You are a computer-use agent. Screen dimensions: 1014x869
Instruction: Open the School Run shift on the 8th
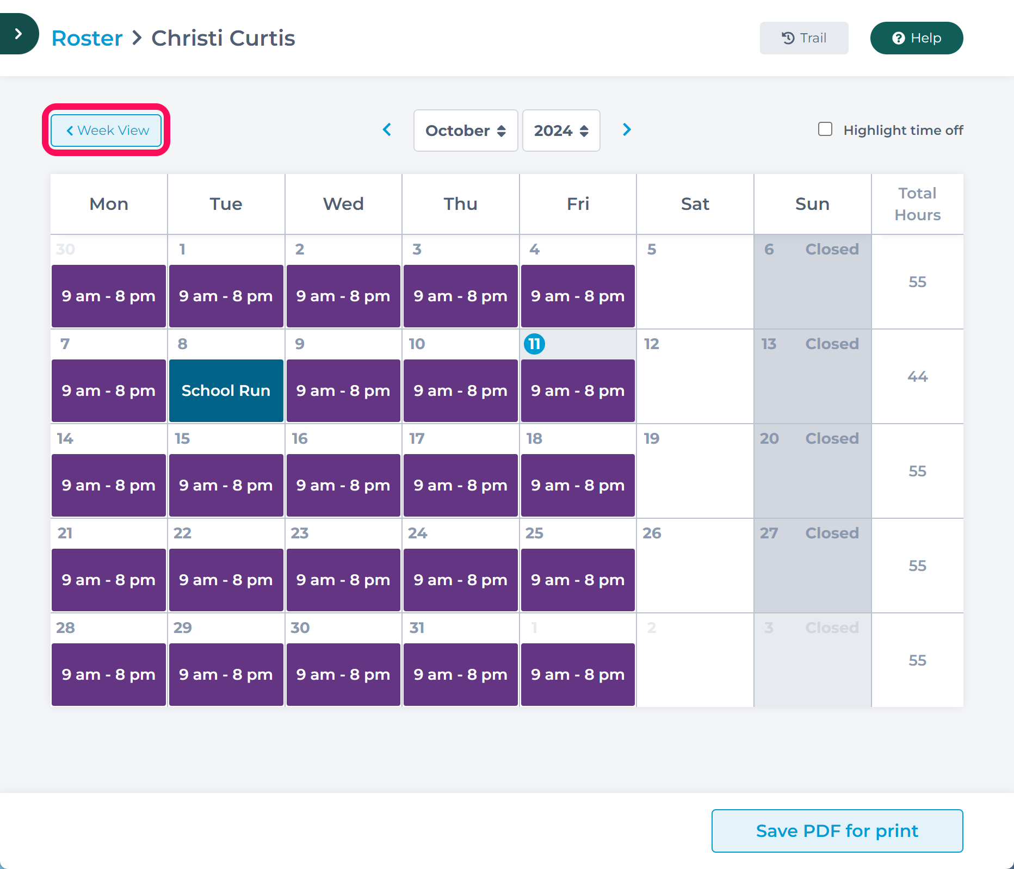tap(226, 390)
